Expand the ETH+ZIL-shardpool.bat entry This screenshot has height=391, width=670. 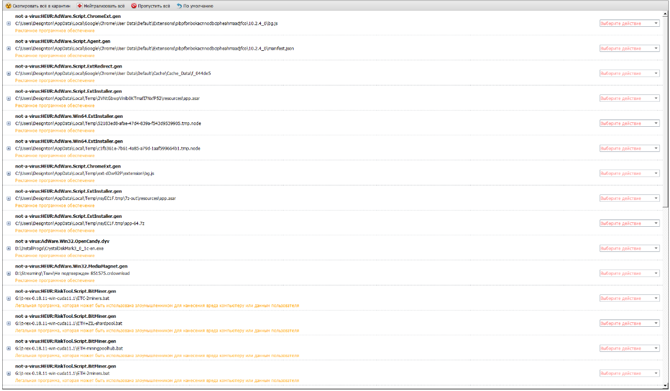pos(8,323)
